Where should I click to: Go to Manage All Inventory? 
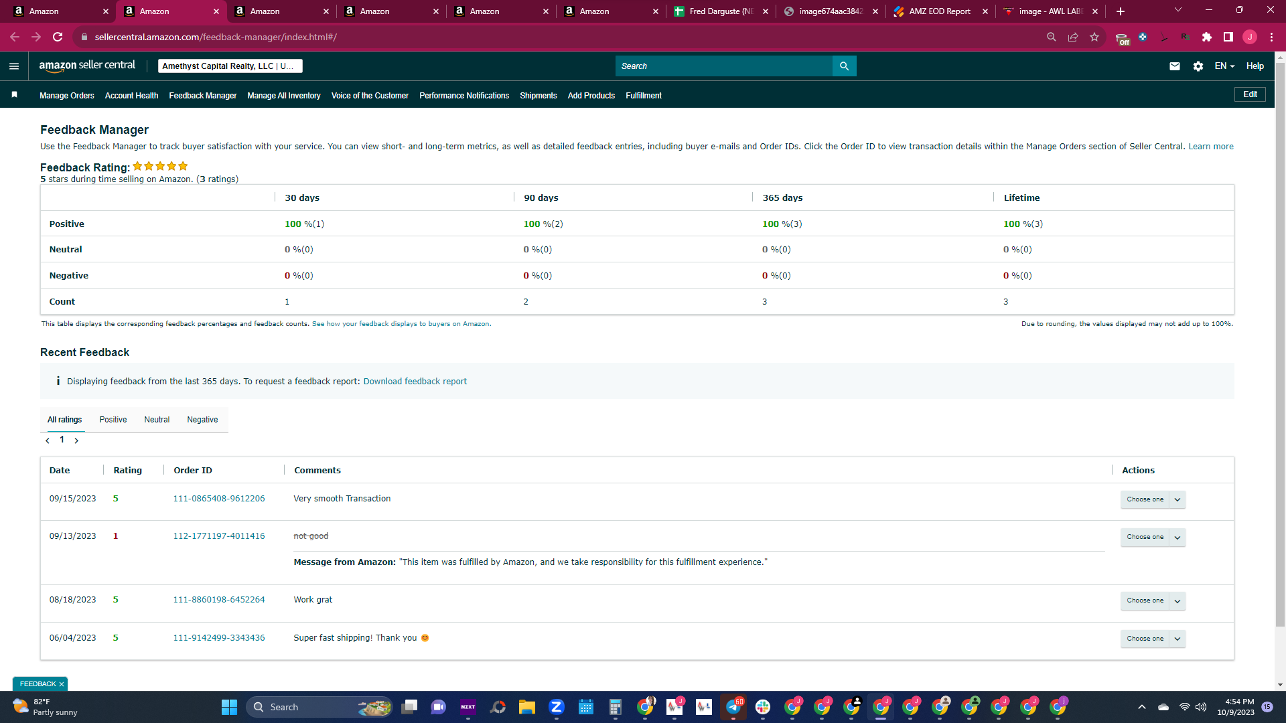284,96
